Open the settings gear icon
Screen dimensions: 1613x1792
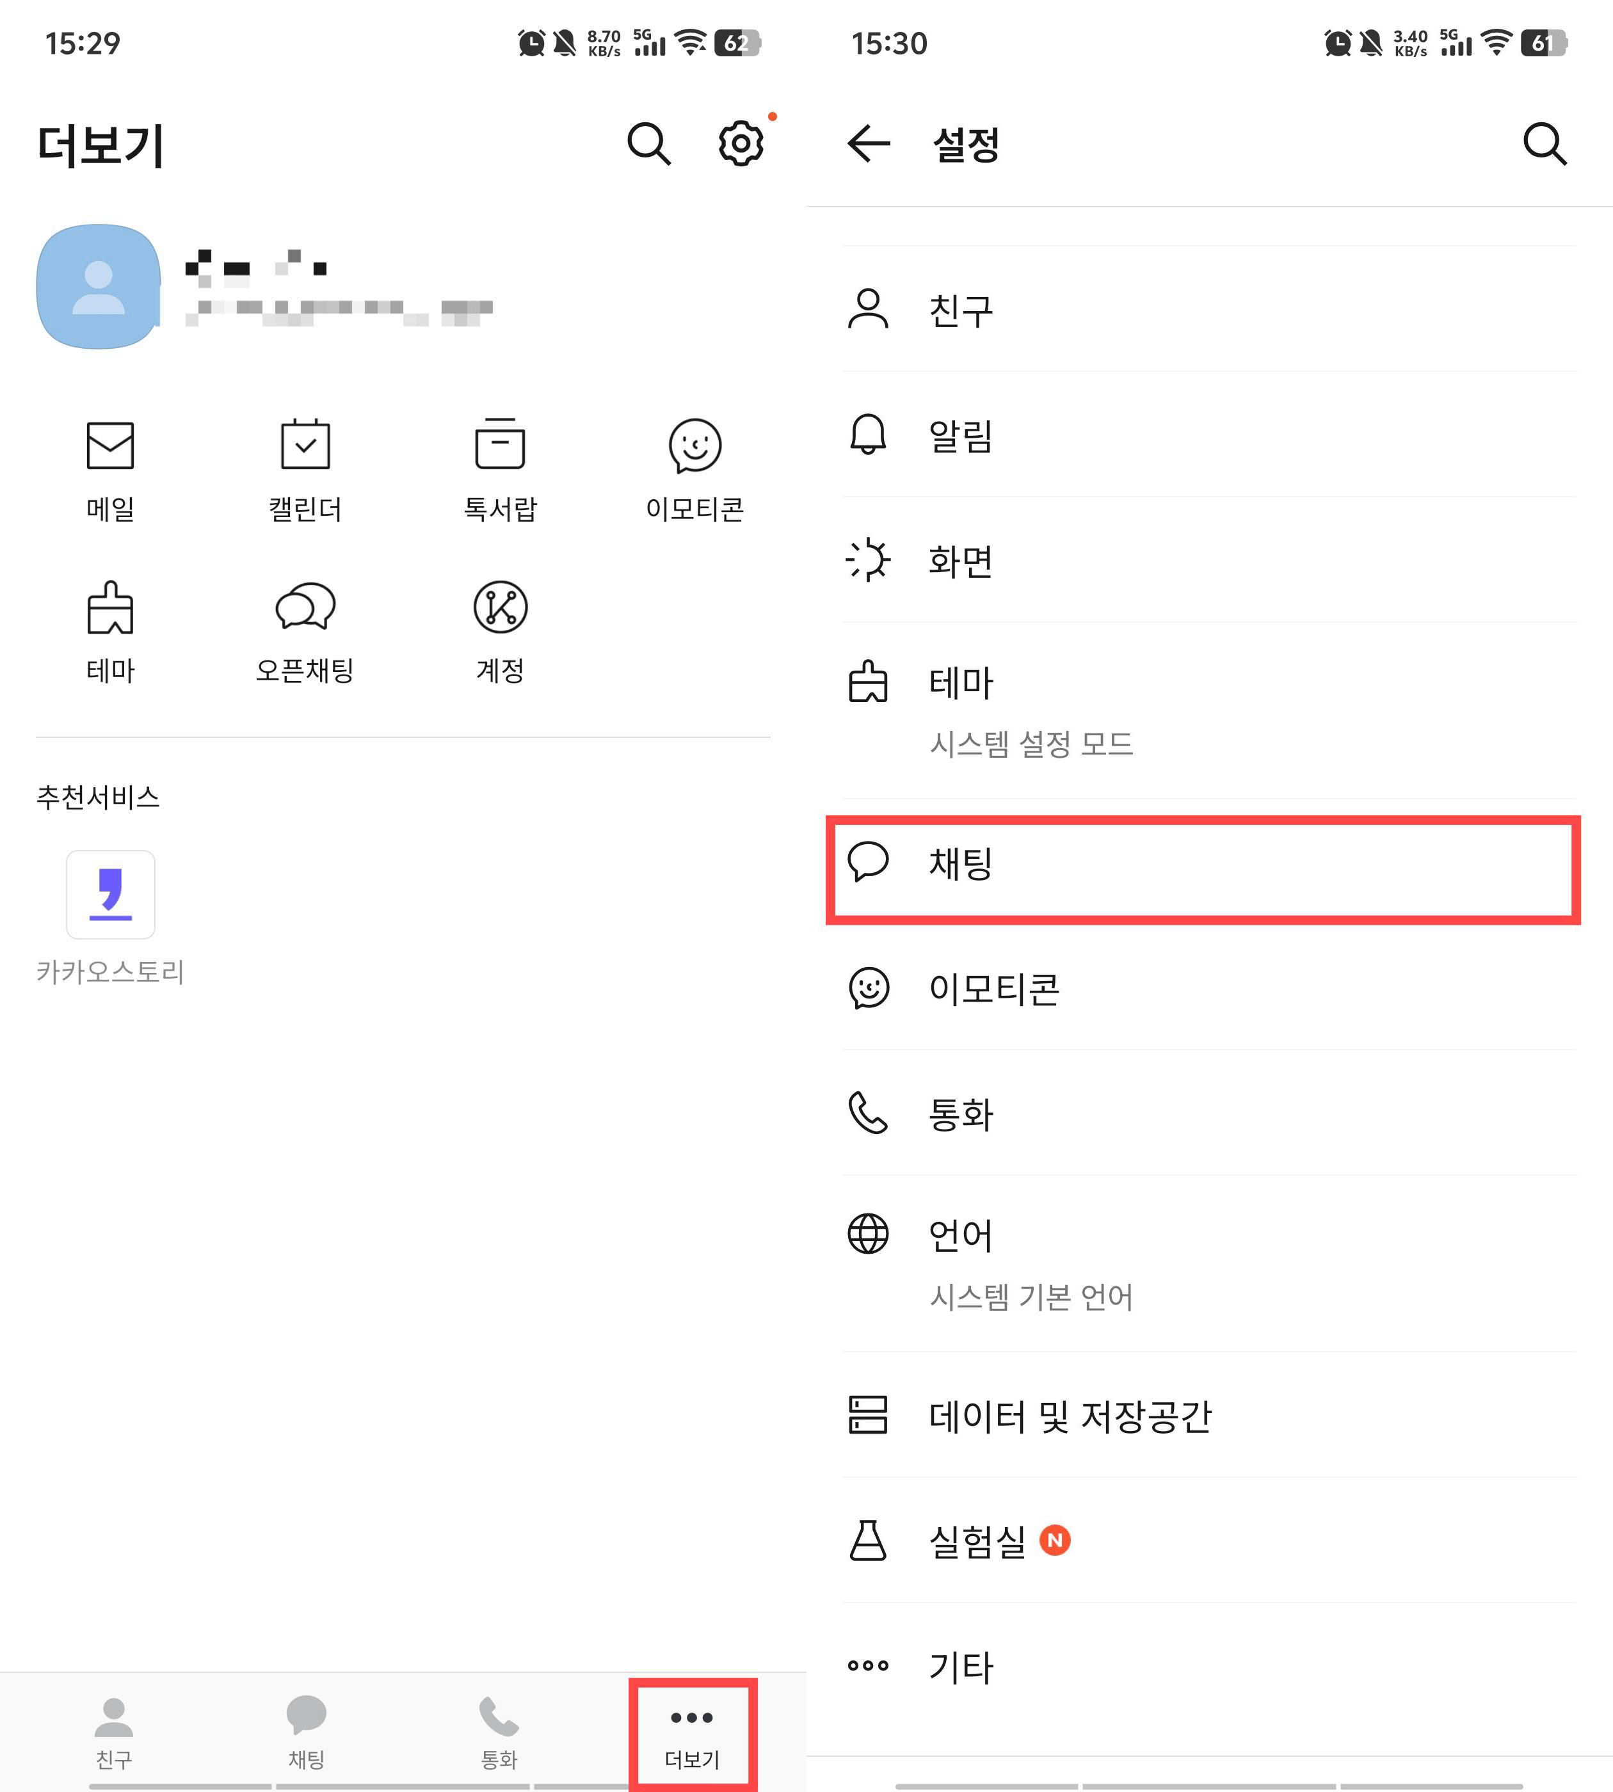(x=738, y=143)
